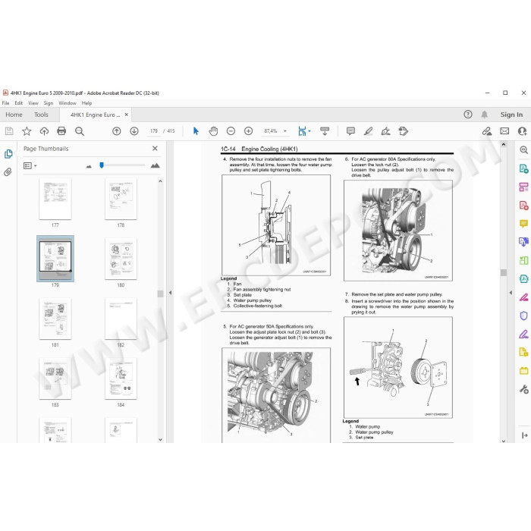Open notifications bell icon
Screen dimensions: 531x531
485,115
